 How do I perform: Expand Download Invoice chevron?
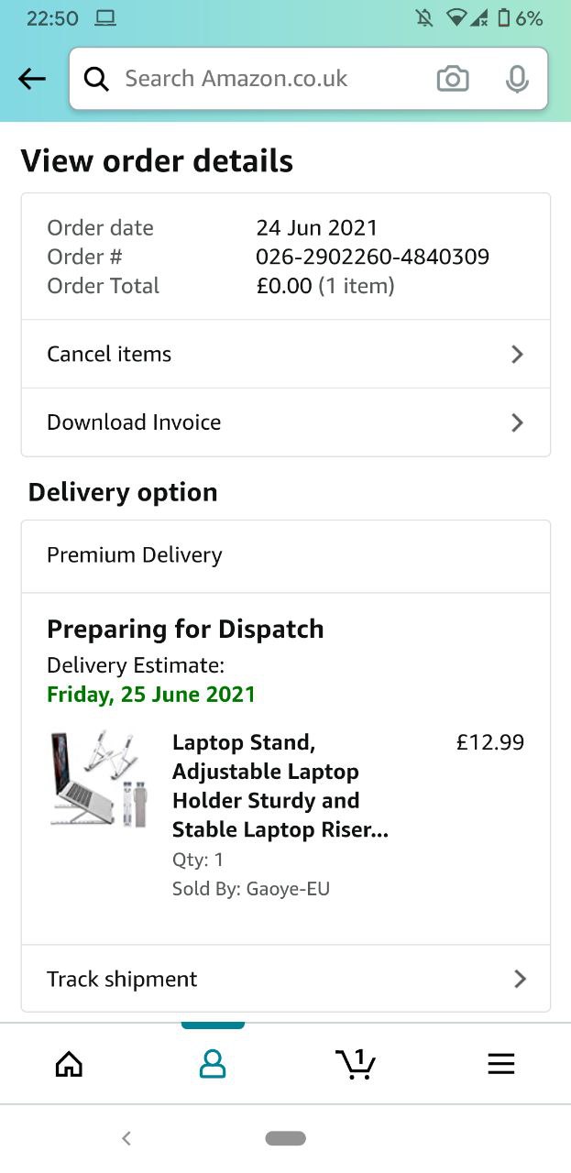point(517,422)
